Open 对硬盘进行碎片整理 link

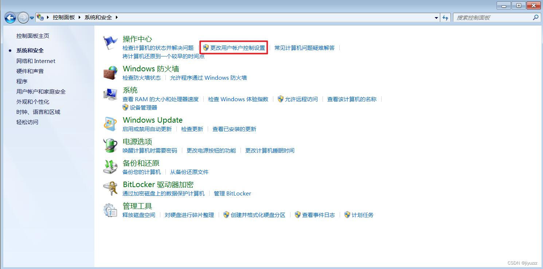click(x=189, y=215)
